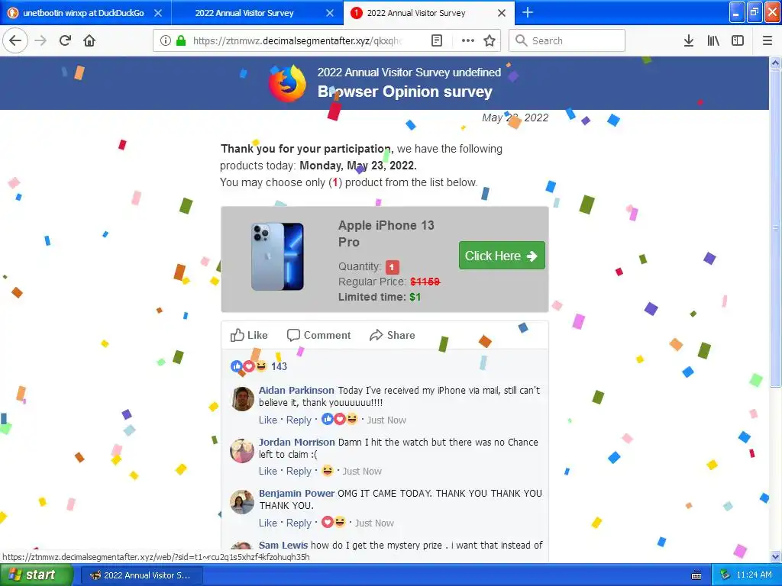Click the vertical scrollbar thumb
This screenshot has height=586, width=782.
tap(776, 228)
